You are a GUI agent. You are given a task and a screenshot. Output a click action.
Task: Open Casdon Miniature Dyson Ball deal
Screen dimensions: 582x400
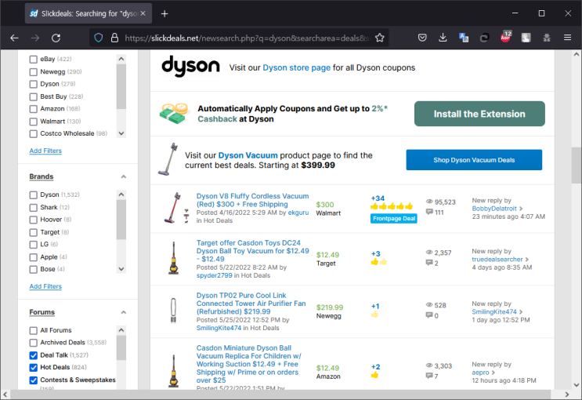tap(248, 364)
